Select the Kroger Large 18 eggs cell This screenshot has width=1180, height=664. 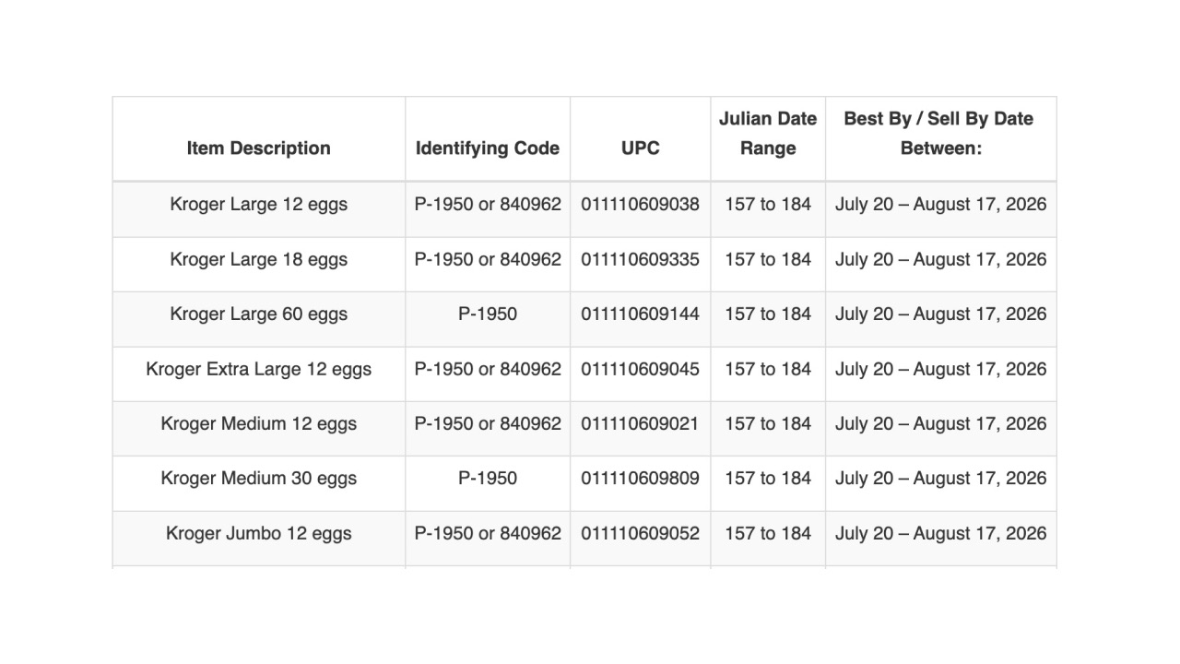click(x=259, y=259)
